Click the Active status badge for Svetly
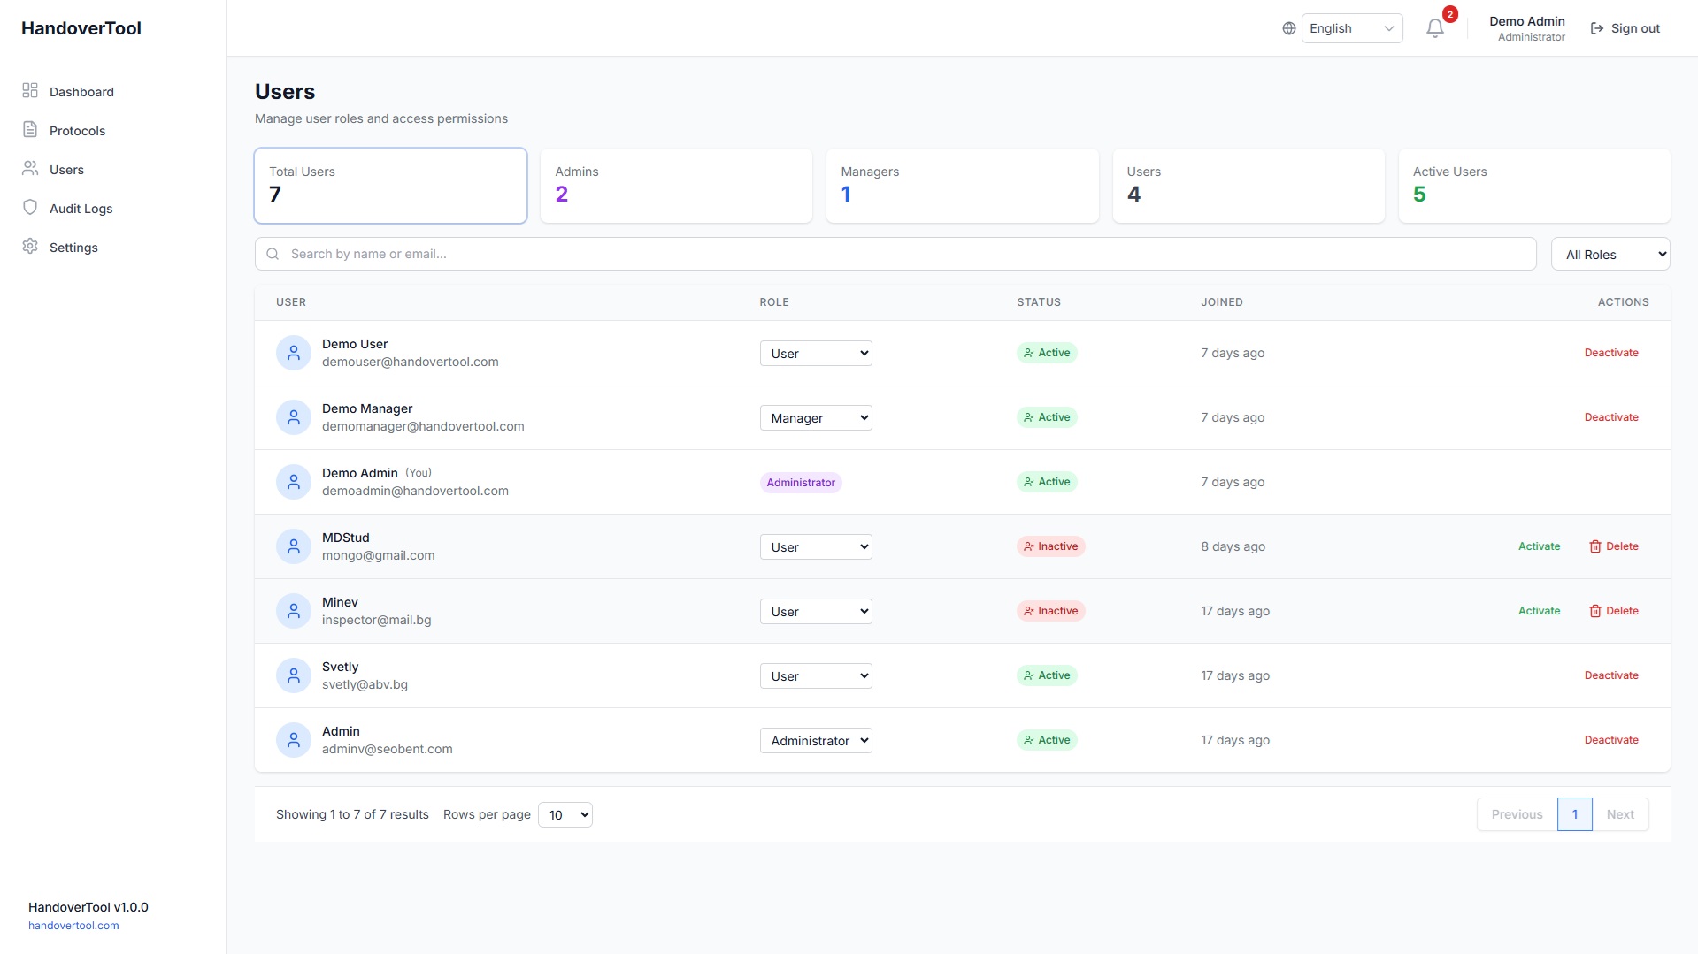 coord(1047,675)
